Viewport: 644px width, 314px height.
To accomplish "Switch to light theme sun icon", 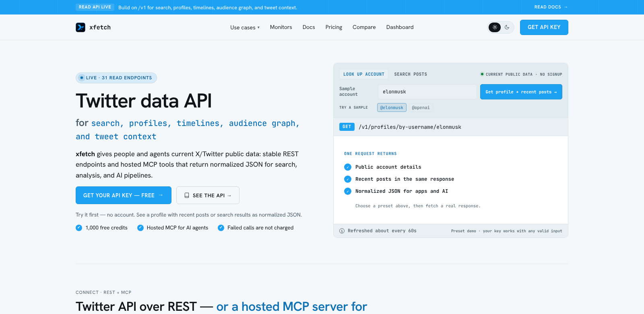I will [x=495, y=27].
